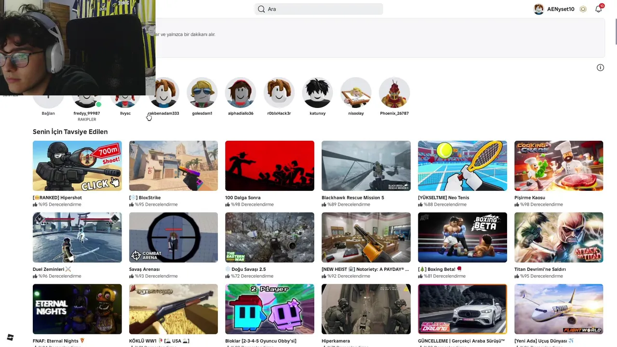
Task: Open the Neo Tenis game thumbnail
Action: (462, 166)
